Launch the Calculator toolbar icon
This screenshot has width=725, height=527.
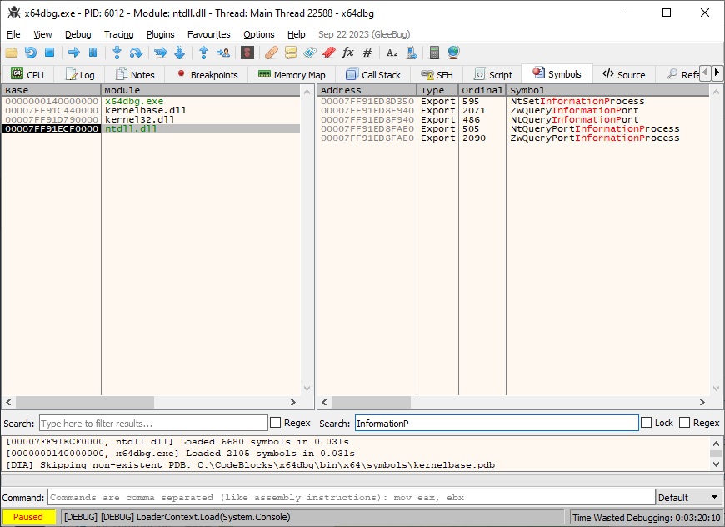434,53
